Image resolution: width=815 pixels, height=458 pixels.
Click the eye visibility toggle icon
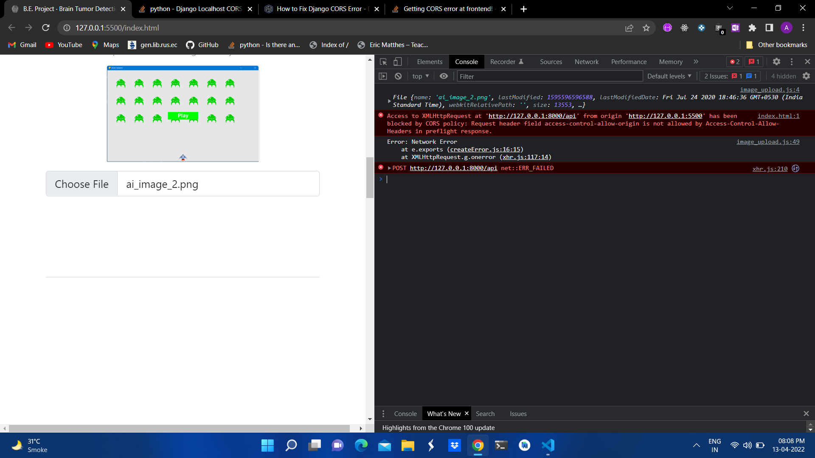[x=444, y=76]
